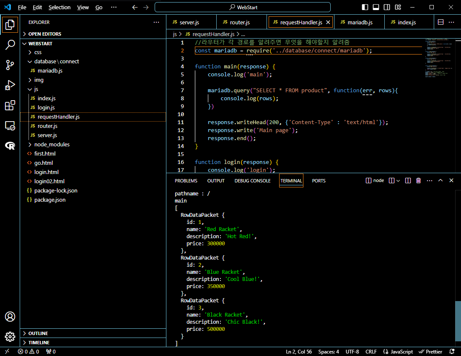Open the Manage gear icon
This screenshot has height=356, width=461.
click(10, 336)
